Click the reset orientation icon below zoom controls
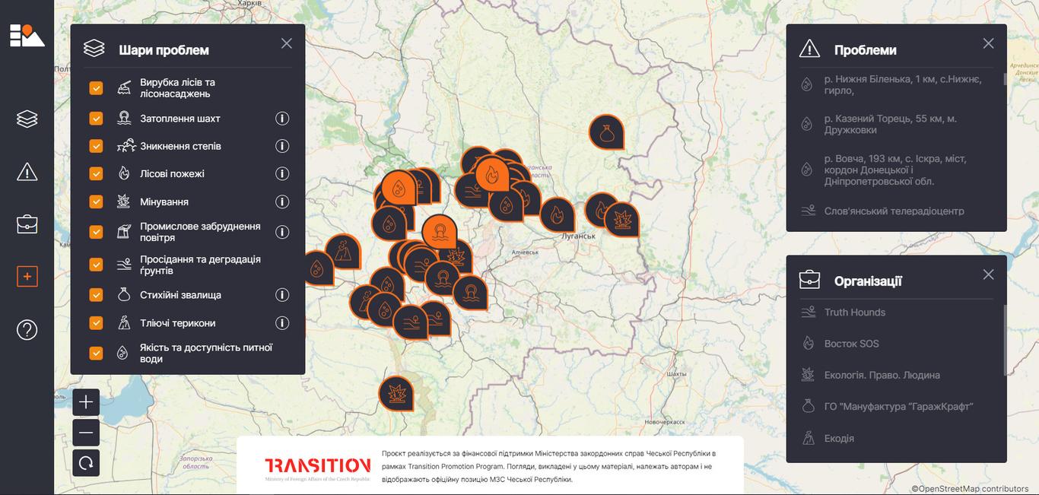 86,462
